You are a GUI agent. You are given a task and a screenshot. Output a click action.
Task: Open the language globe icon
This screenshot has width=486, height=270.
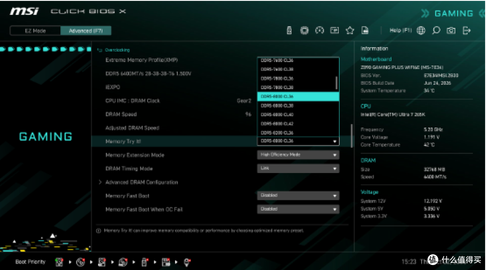421,30
